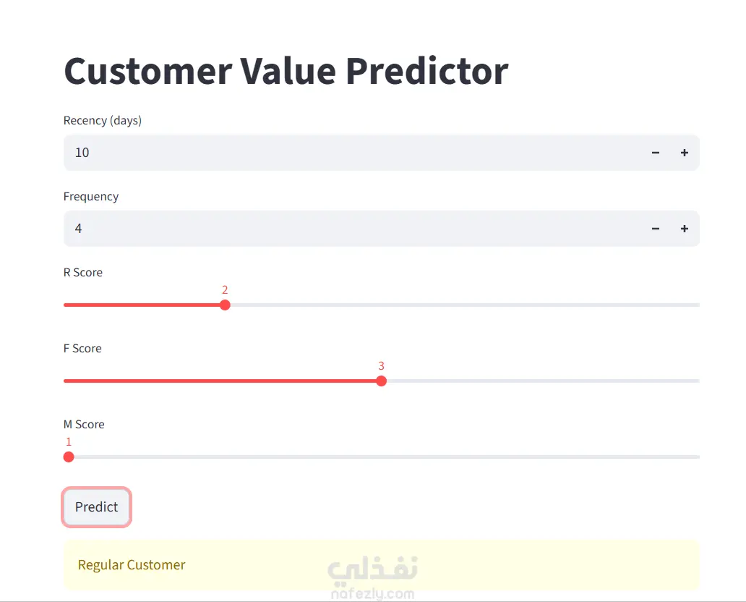This screenshot has height=602, width=746.
Task: Increment Frequency using the plus icon
Action: pos(684,229)
